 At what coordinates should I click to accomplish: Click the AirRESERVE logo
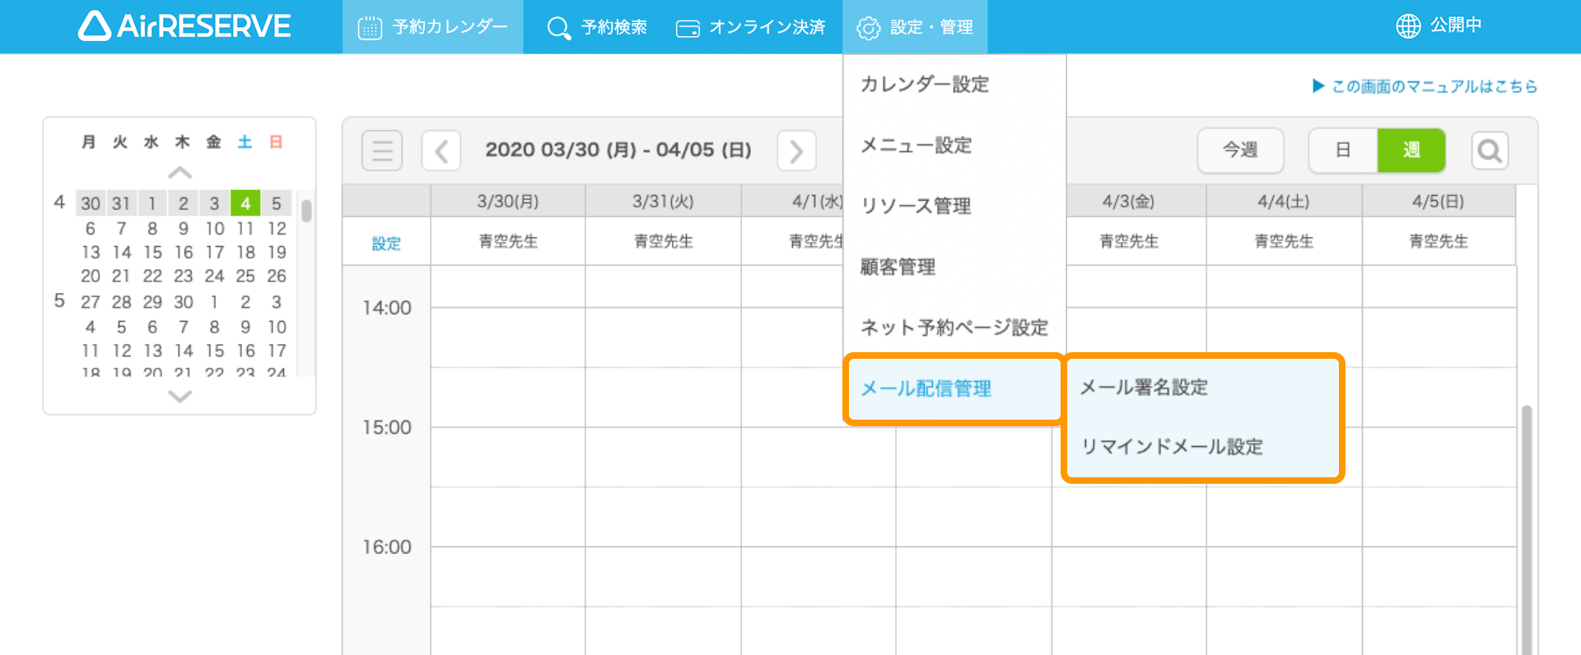(184, 26)
